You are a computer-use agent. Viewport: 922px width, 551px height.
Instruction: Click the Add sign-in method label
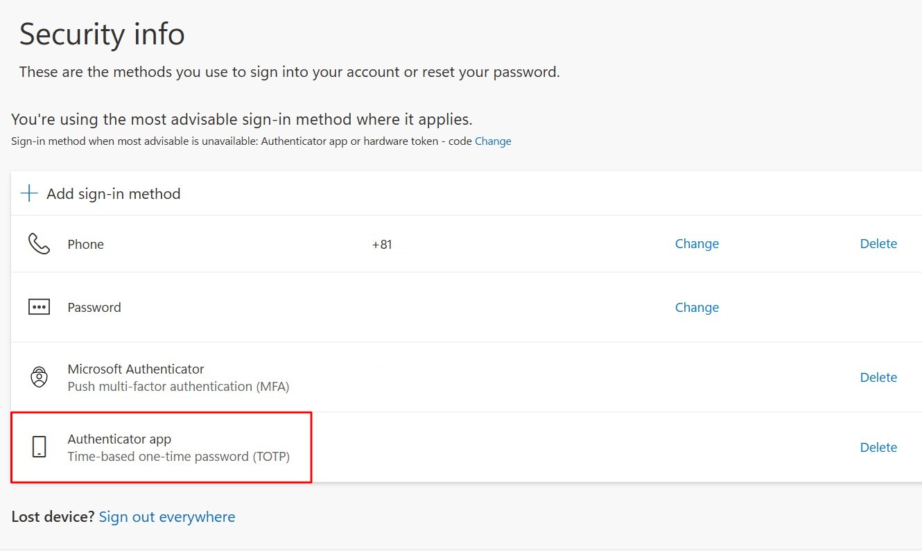point(114,194)
